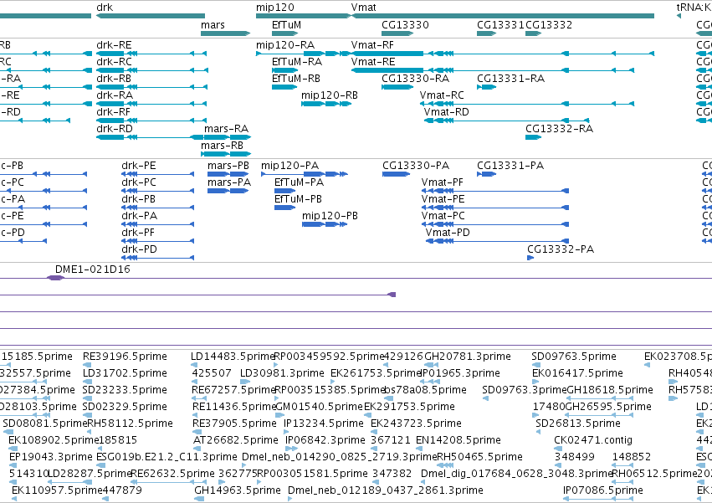712x503 pixels.
Task: Open the Vmat-RD transcript label
Action: click(x=447, y=112)
